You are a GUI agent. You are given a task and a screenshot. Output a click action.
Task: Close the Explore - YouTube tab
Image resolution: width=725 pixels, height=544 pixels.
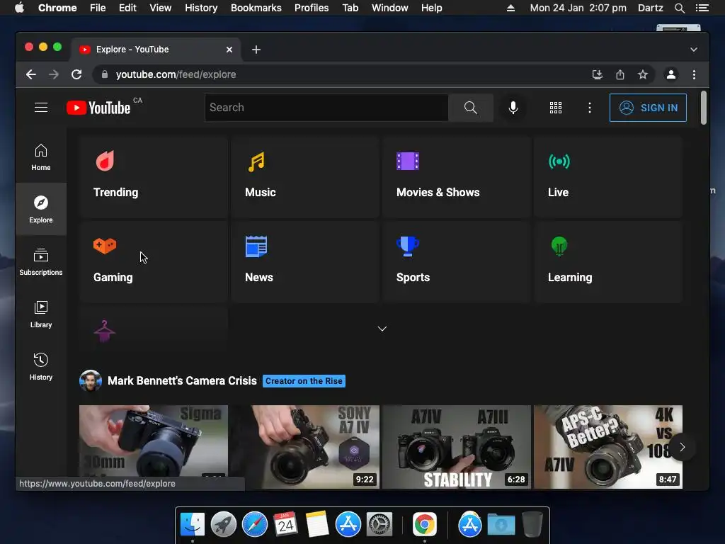[x=229, y=50]
